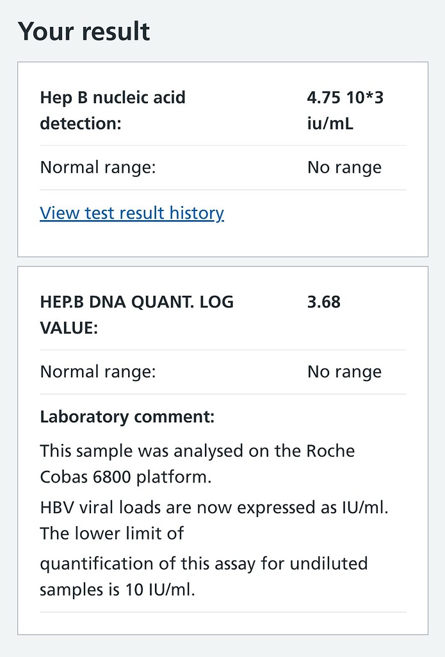Screen dimensions: 445x657
Task: Click No range beside the first Normal range
Action: click(x=344, y=167)
